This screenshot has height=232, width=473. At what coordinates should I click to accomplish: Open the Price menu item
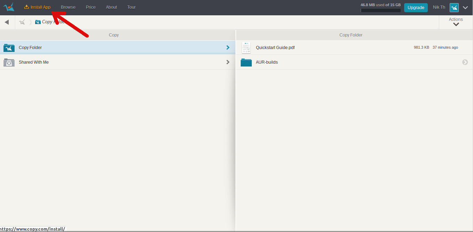click(x=91, y=7)
